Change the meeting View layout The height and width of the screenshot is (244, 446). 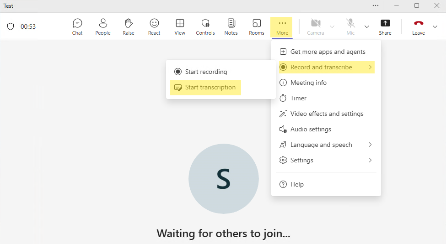[180, 26]
